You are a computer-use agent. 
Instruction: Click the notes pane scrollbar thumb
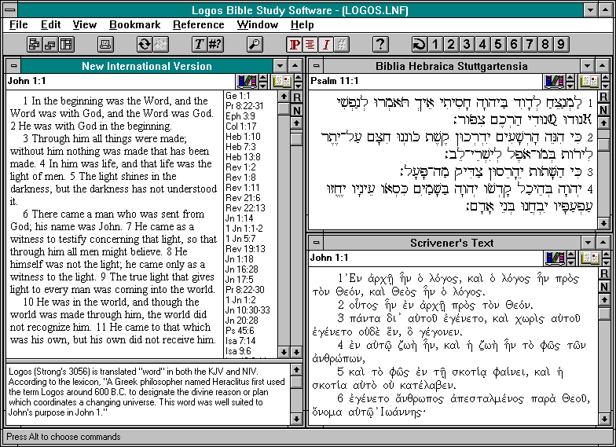[x=297, y=382]
